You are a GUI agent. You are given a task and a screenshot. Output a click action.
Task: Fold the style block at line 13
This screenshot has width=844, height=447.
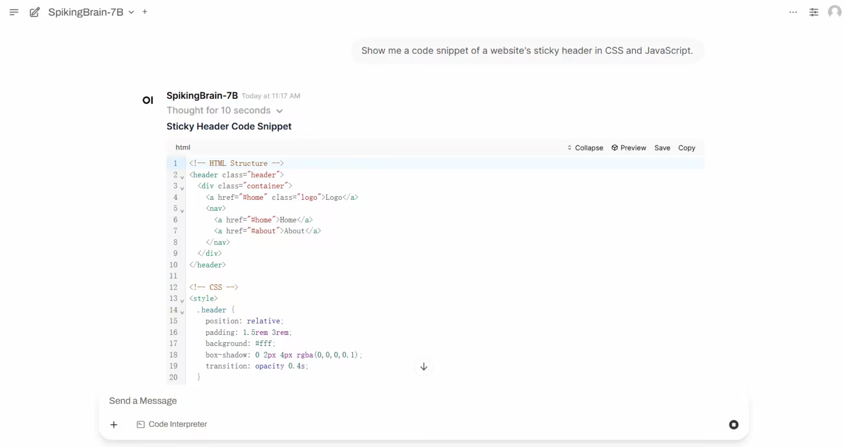pyautogui.click(x=182, y=300)
